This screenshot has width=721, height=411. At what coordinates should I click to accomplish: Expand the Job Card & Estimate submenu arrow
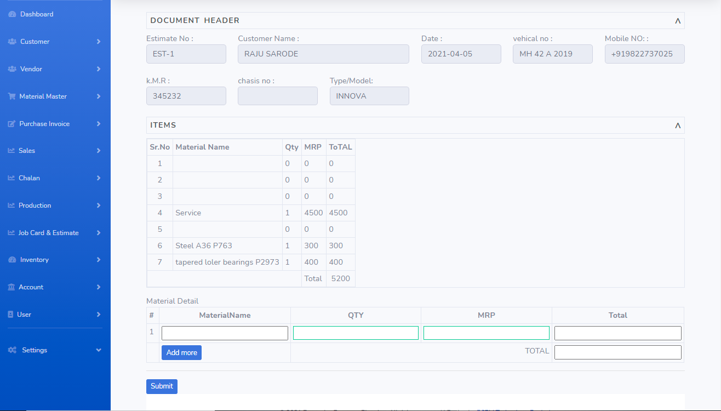99,233
